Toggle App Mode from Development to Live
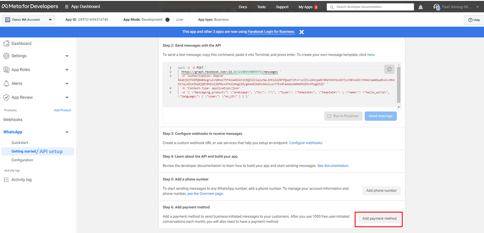This screenshot has width=484, height=233. [x=169, y=20]
